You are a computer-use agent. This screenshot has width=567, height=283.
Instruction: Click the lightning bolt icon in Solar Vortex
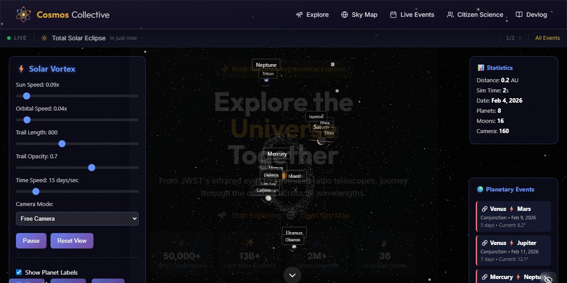[21, 69]
